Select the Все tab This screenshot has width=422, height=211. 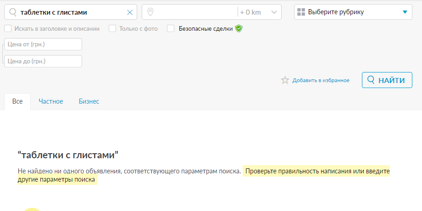[x=17, y=101]
